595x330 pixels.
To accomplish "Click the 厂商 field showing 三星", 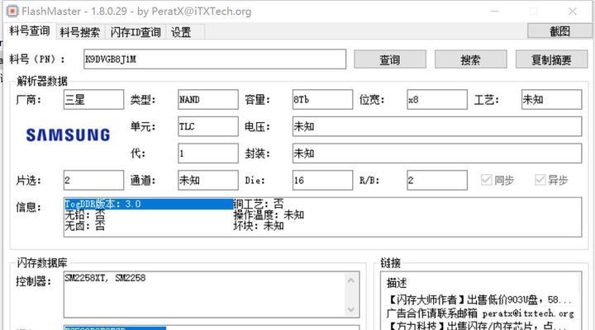I will click(93, 100).
